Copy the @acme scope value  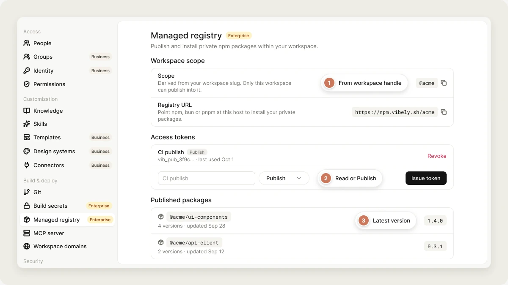pos(444,83)
